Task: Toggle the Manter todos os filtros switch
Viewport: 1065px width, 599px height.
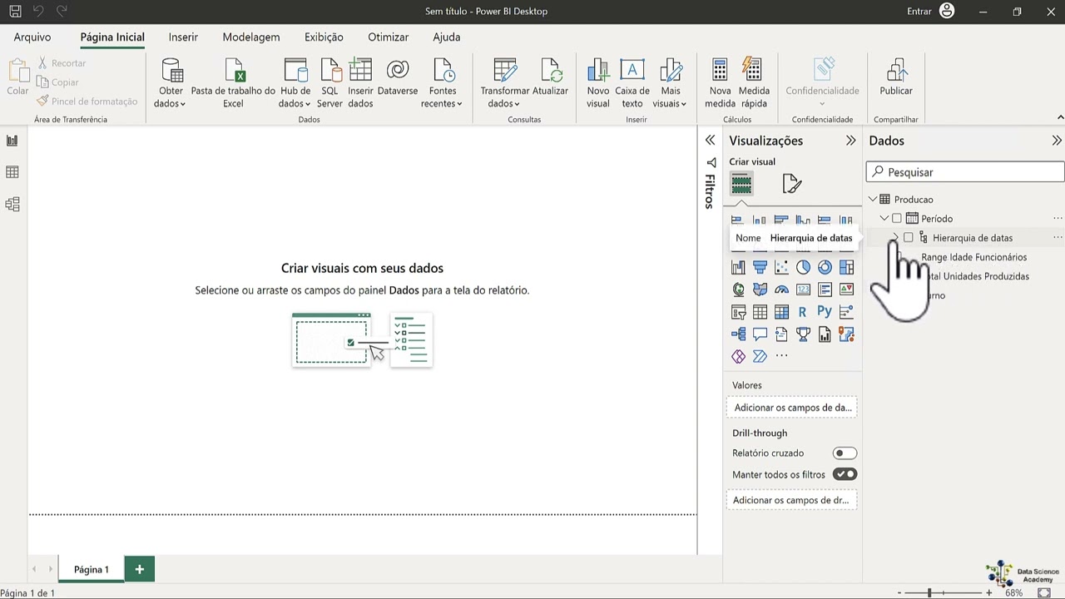Action: point(845,474)
